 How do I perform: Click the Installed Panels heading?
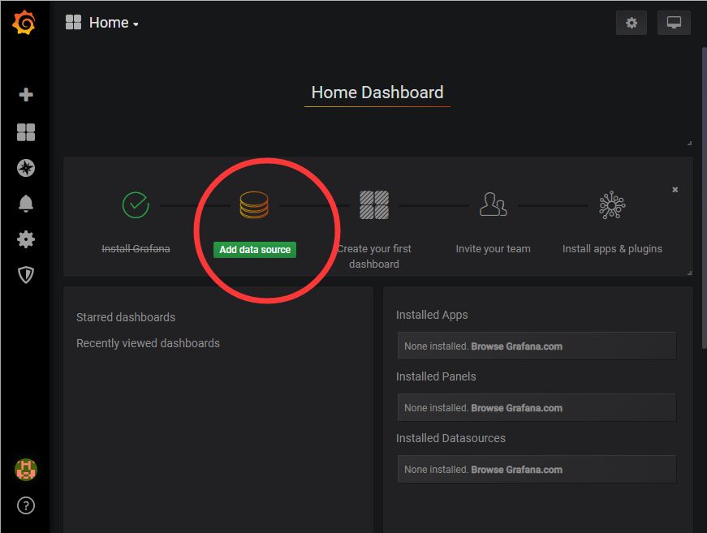tap(436, 376)
